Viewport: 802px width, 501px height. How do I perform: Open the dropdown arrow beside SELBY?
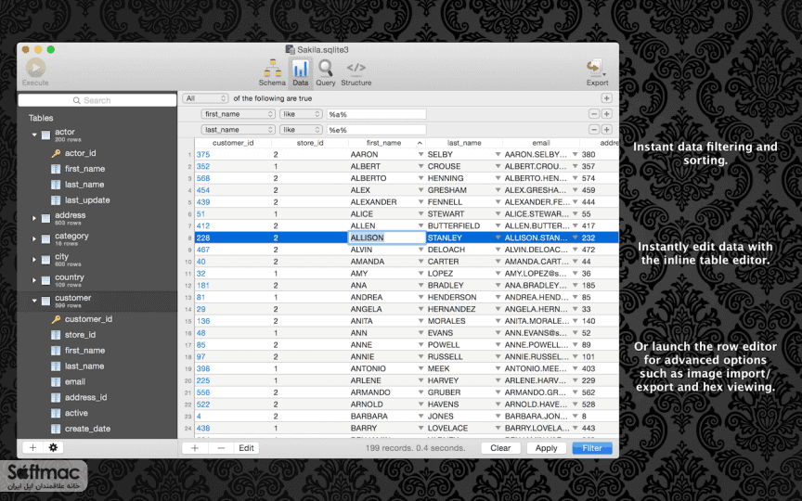point(498,154)
